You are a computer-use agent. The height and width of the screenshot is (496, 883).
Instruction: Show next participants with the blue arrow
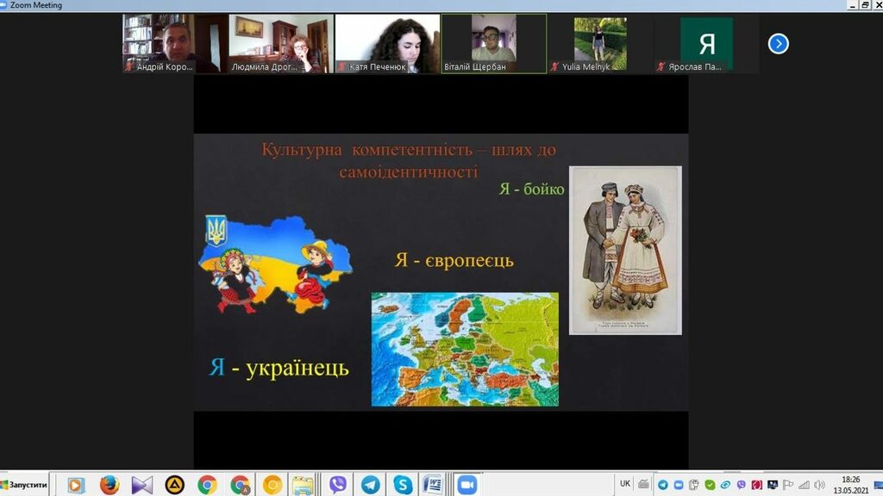coord(778,43)
